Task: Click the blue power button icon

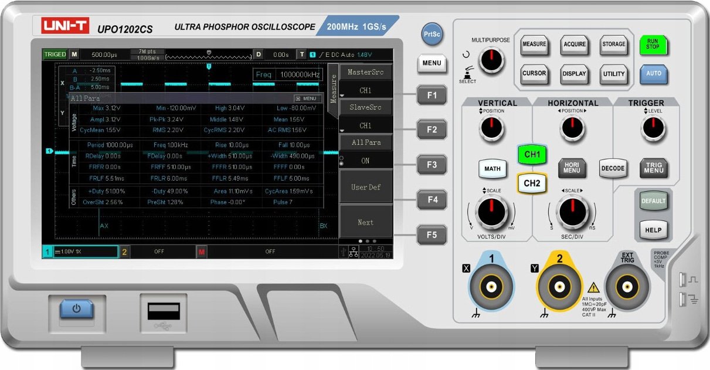Action: pos(76,308)
